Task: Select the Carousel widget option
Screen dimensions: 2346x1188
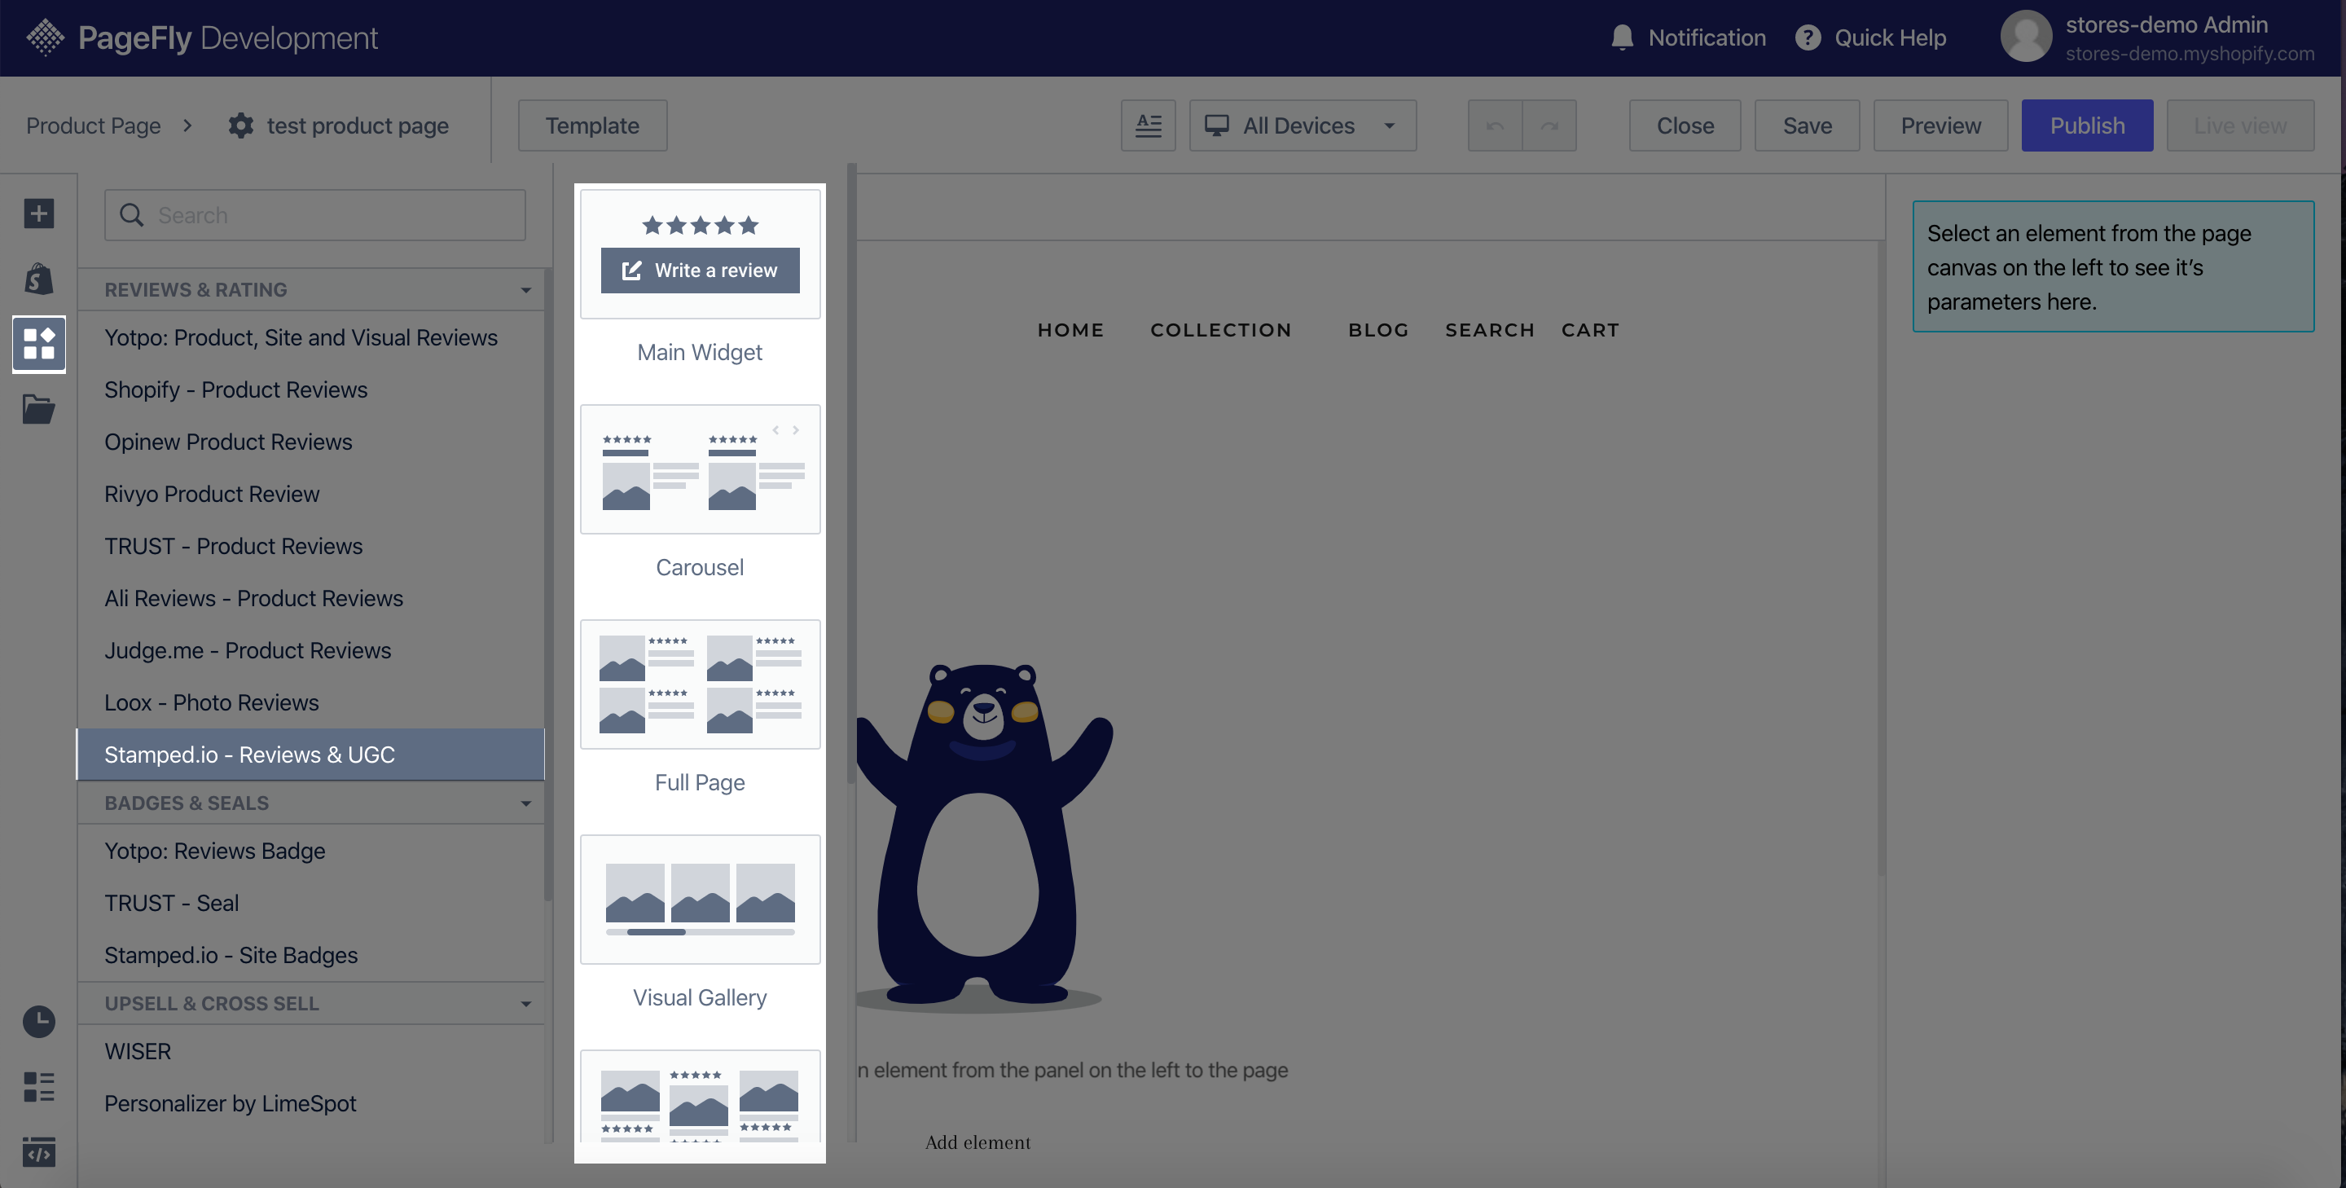Action: [x=700, y=494]
